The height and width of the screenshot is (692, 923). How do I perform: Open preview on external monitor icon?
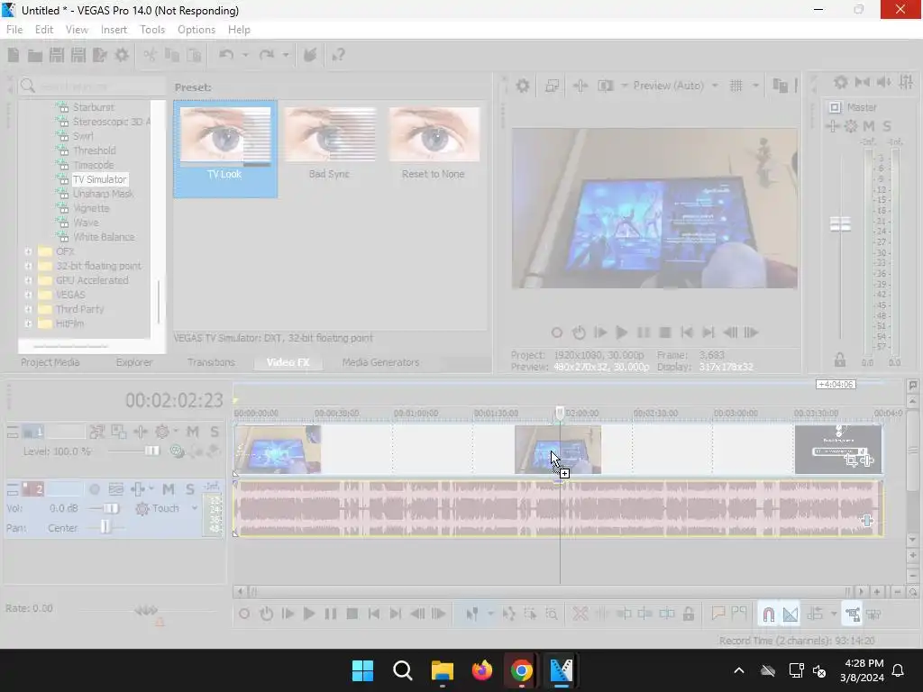click(552, 86)
